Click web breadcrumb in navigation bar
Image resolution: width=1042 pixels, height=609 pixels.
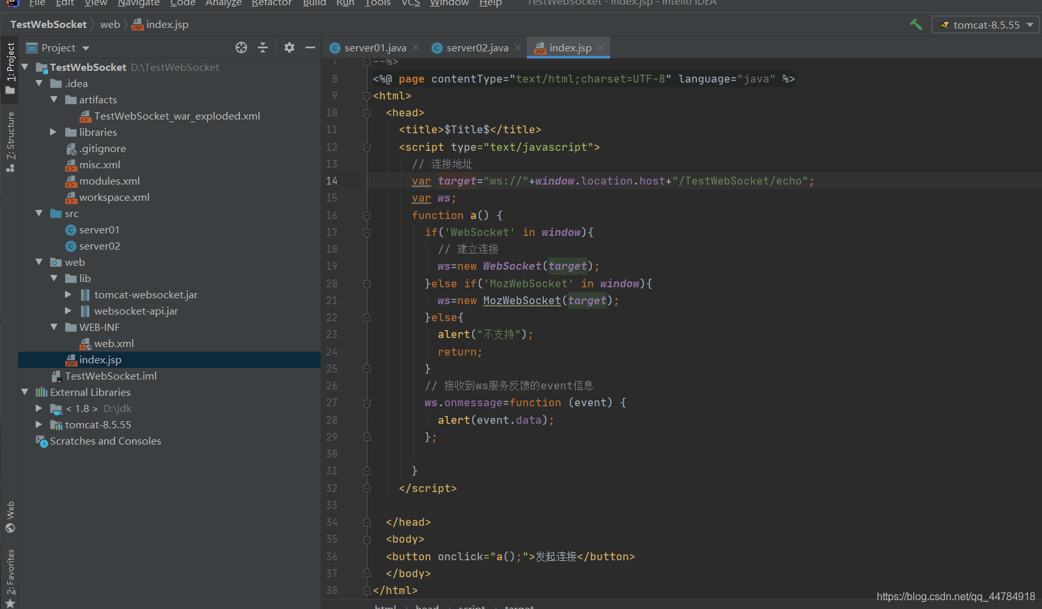pos(110,24)
